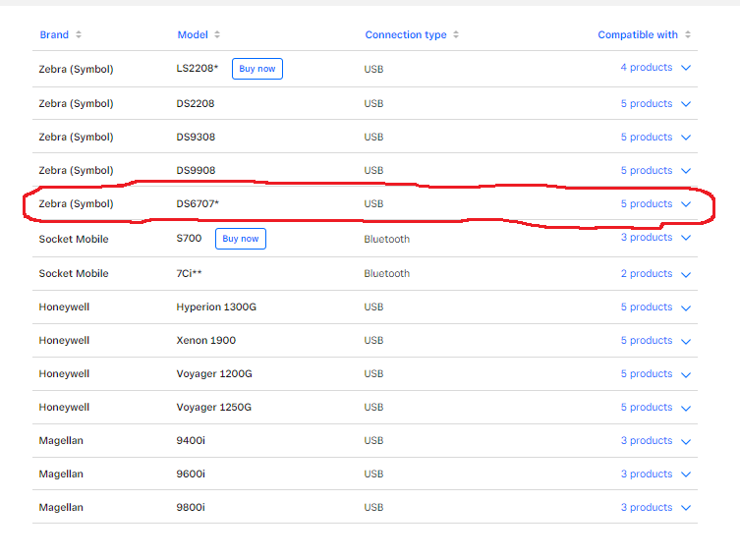Select 'Magellan' brand in 9400i row
Screen dimensions: 740x557
(61, 441)
